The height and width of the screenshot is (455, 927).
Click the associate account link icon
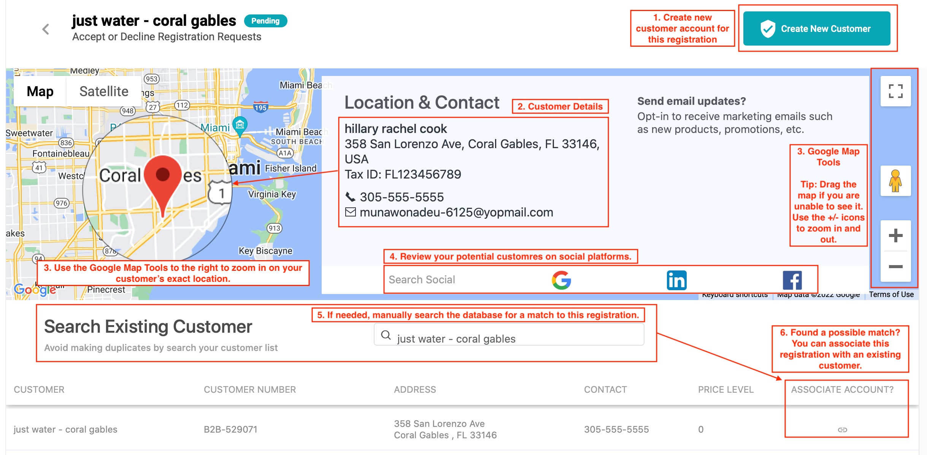click(842, 430)
